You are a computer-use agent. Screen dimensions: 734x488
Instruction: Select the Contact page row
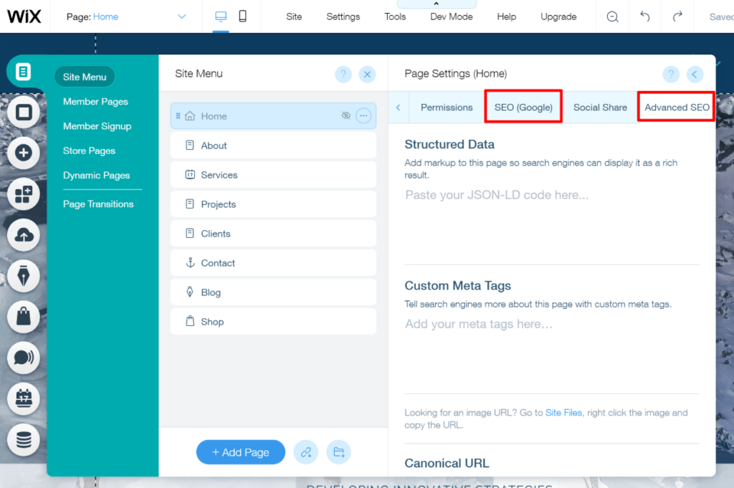(273, 263)
